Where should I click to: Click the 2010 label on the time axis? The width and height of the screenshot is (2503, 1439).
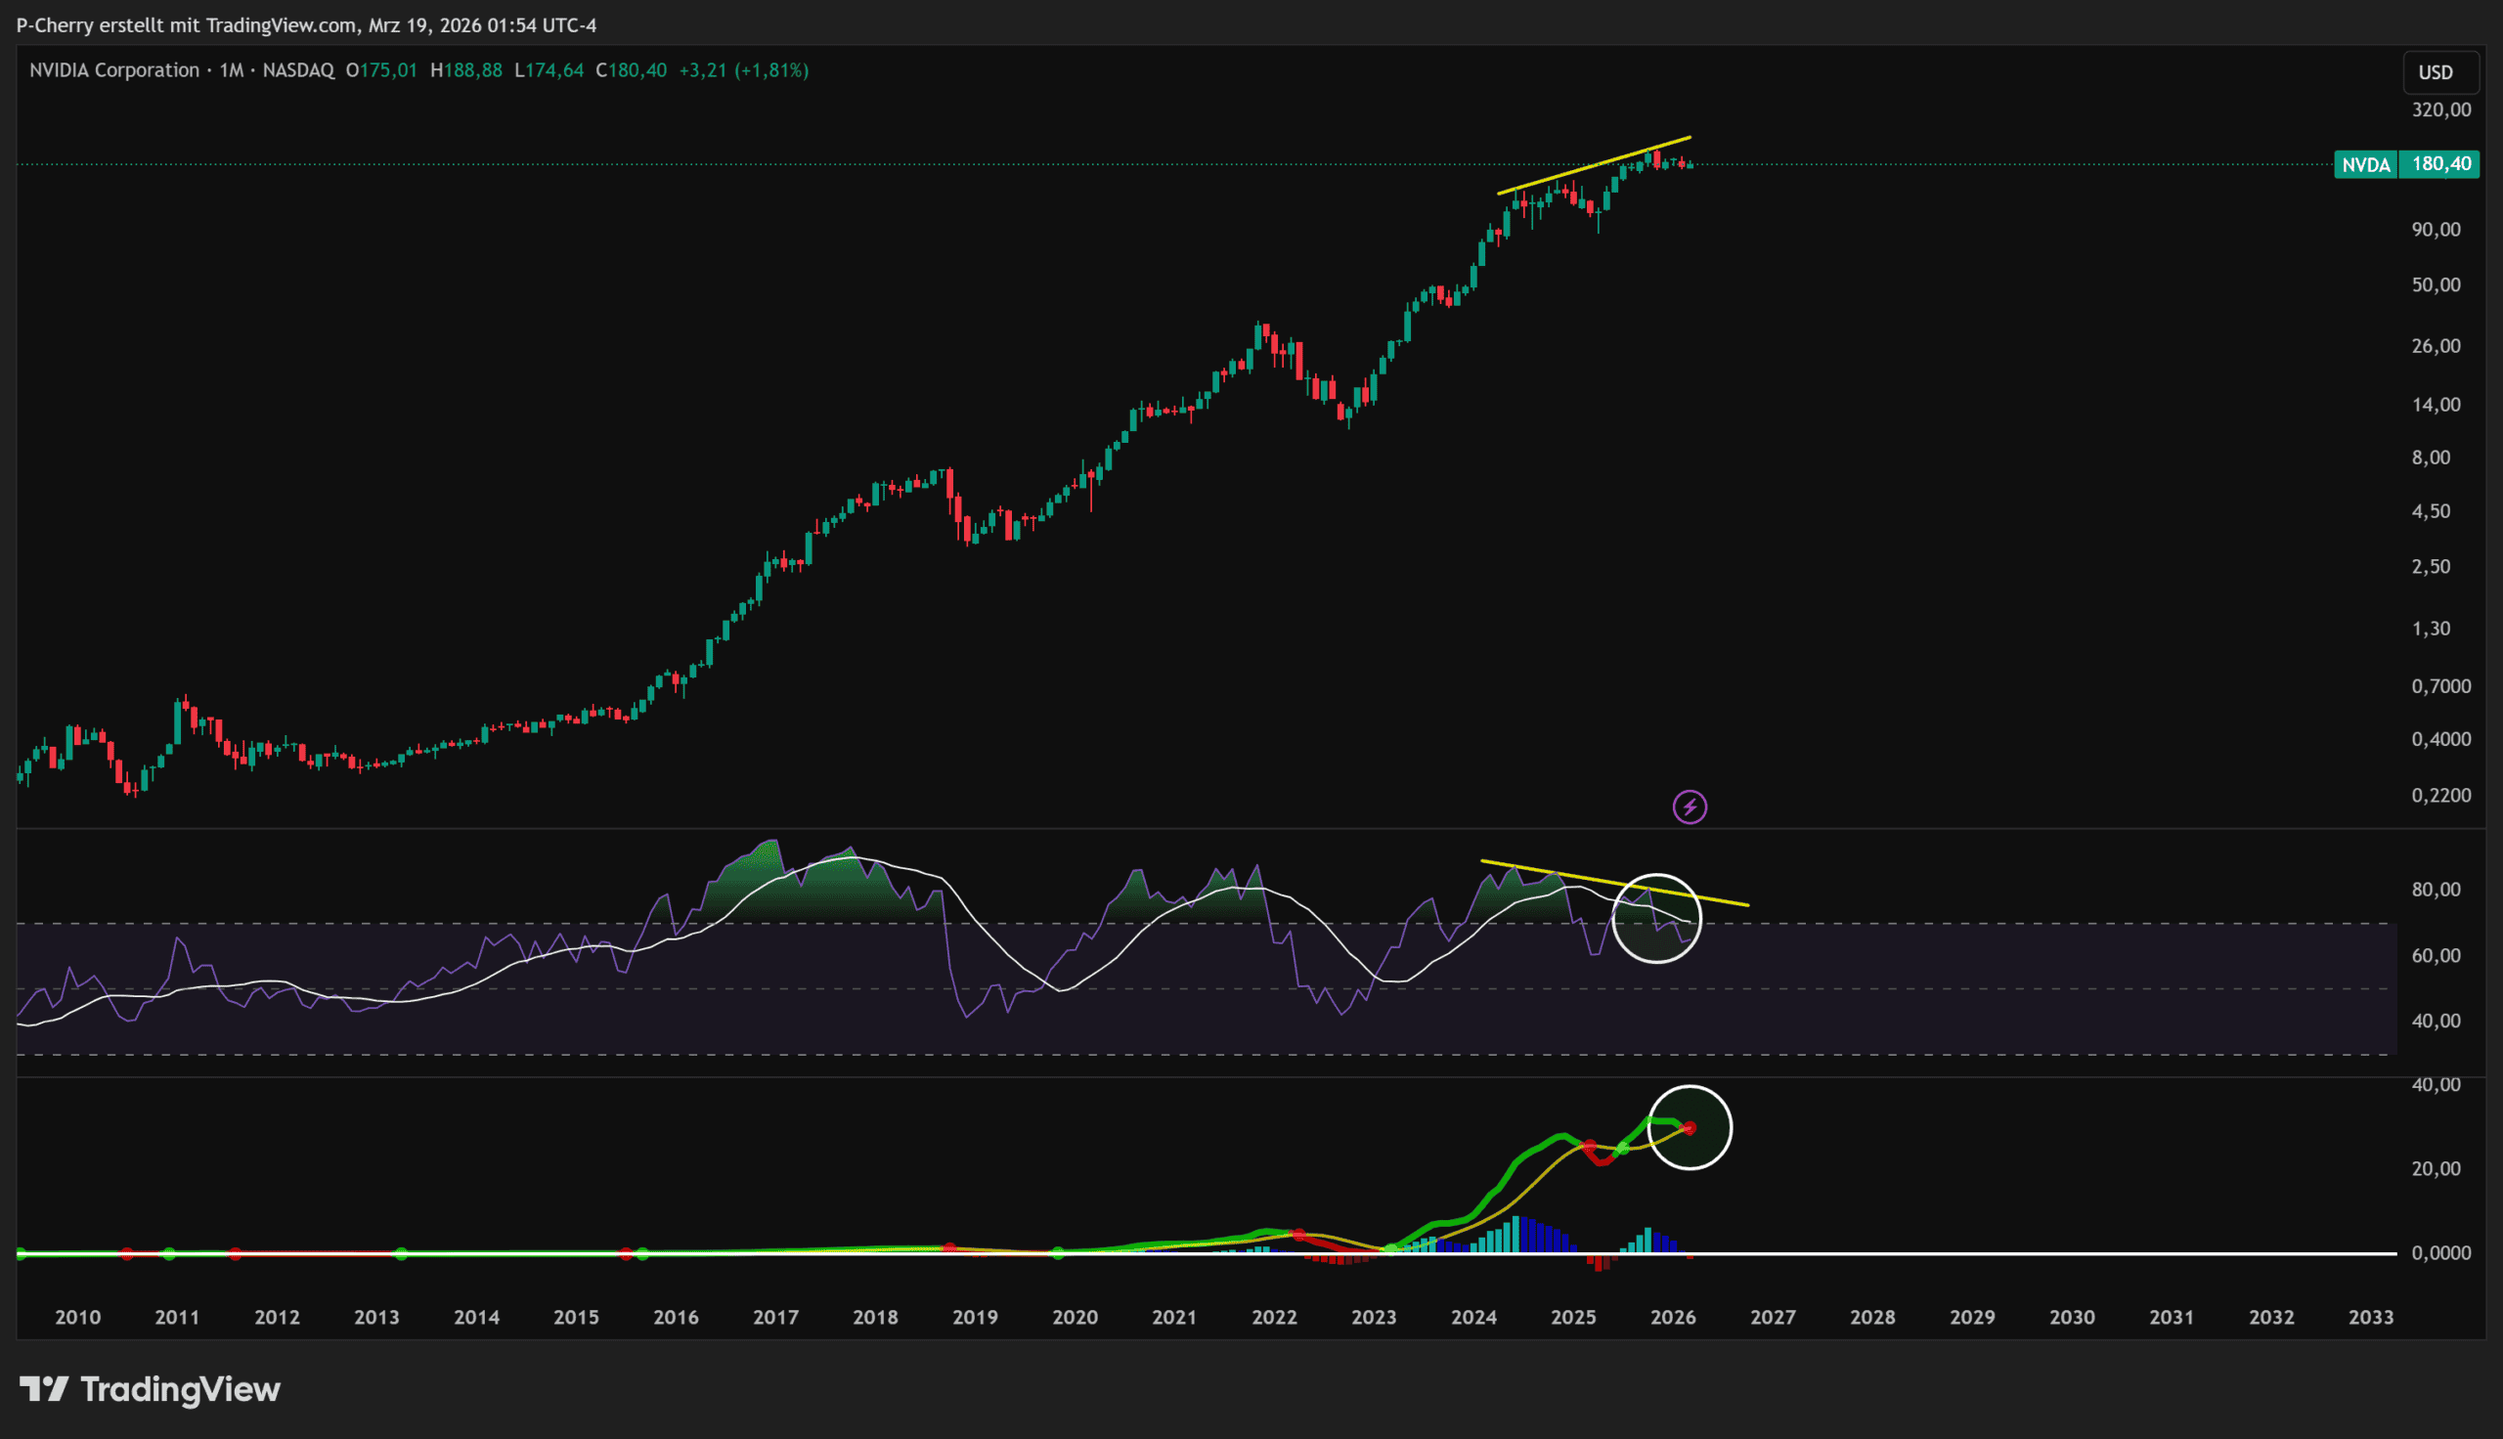pyautogui.click(x=77, y=1318)
